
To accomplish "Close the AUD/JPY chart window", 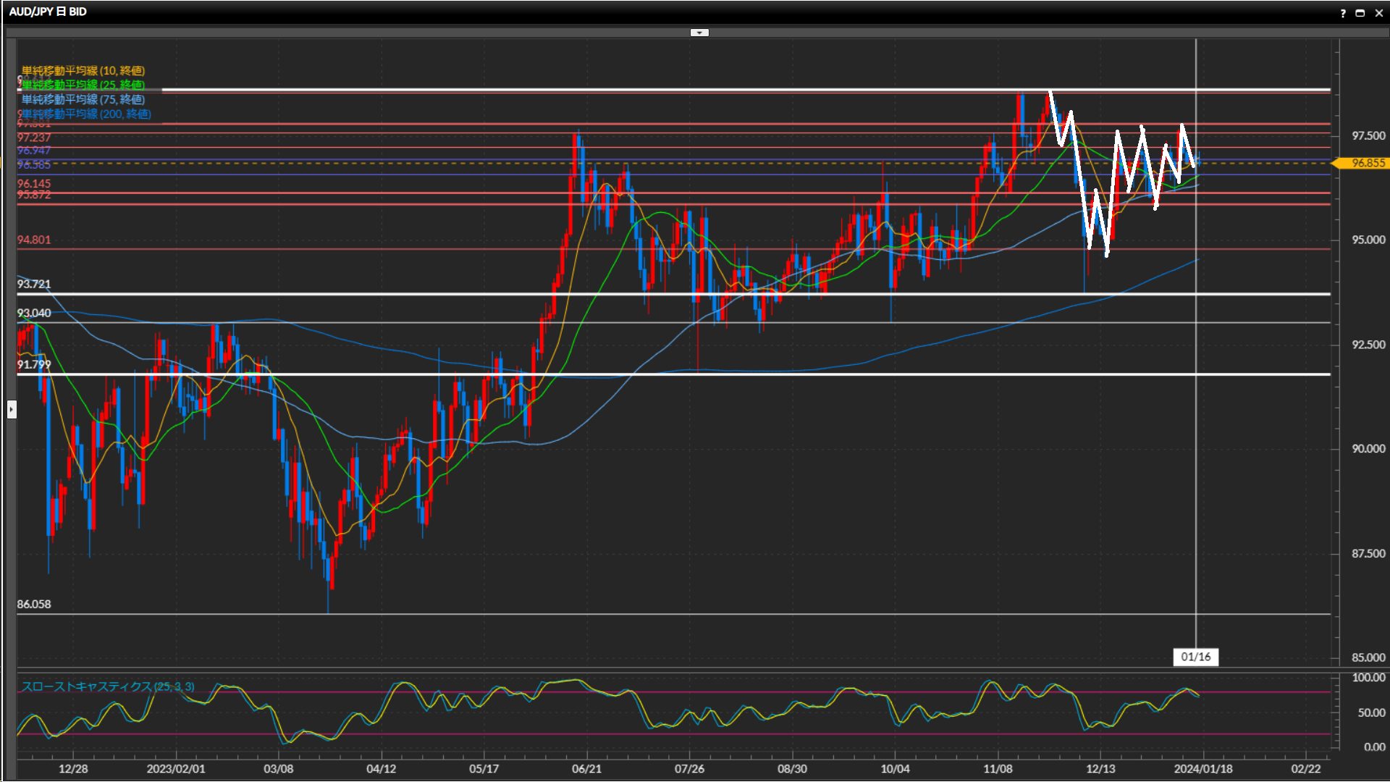I will click(1379, 13).
